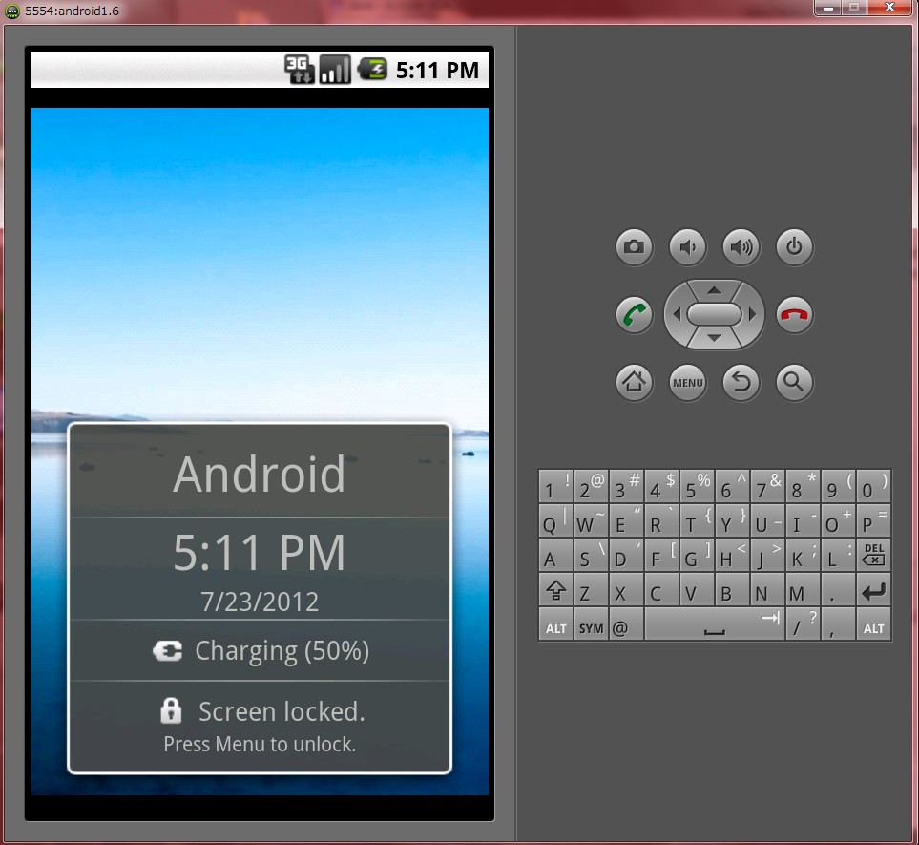This screenshot has width=919, height=845.
Task: Click the "Press Menu to unlock." hint
Action: (x=260, y=744)
